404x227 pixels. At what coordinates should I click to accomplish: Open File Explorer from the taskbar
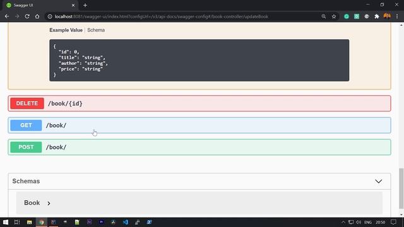[x=30, y=222]
